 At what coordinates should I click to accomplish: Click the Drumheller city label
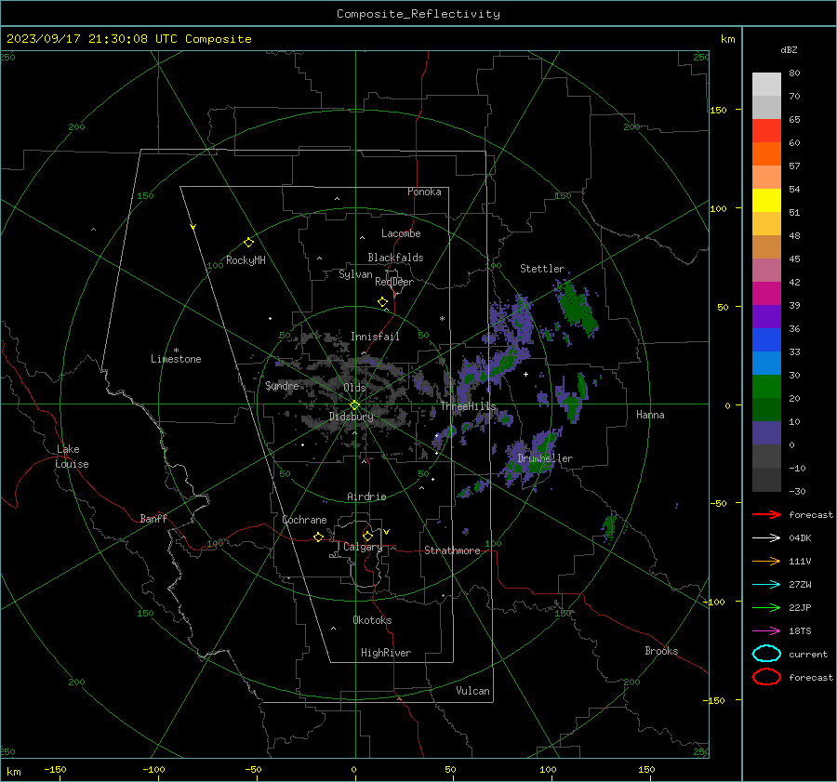pyautogui.click(x=545, y=458)
